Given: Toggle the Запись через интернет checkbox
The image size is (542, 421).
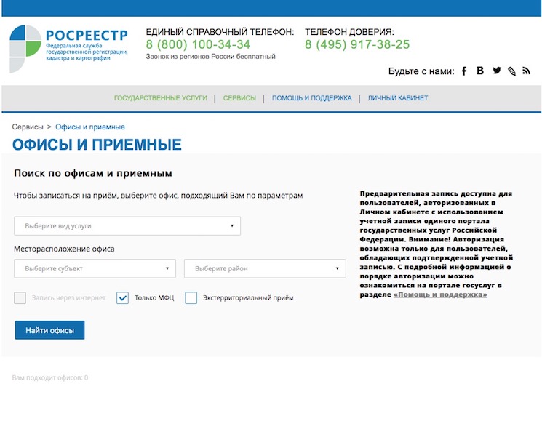Looking at the screenshot, I should (x=20, y=297).
